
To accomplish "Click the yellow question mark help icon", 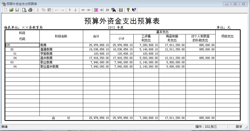I will (x=128, y=10).
